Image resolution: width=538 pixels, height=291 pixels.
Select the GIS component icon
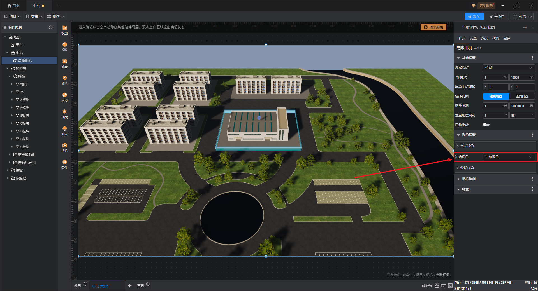pyautogui.click(x=64, y=46)
